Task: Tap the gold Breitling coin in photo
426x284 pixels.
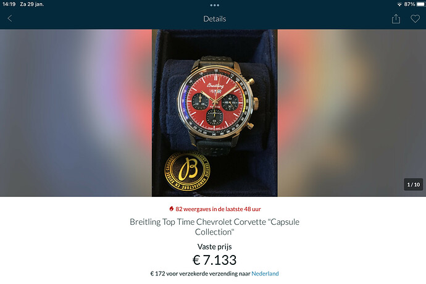Action: pos(187,171)
